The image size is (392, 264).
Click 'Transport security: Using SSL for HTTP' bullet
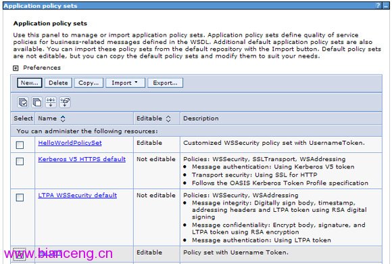tap(255, 175)
